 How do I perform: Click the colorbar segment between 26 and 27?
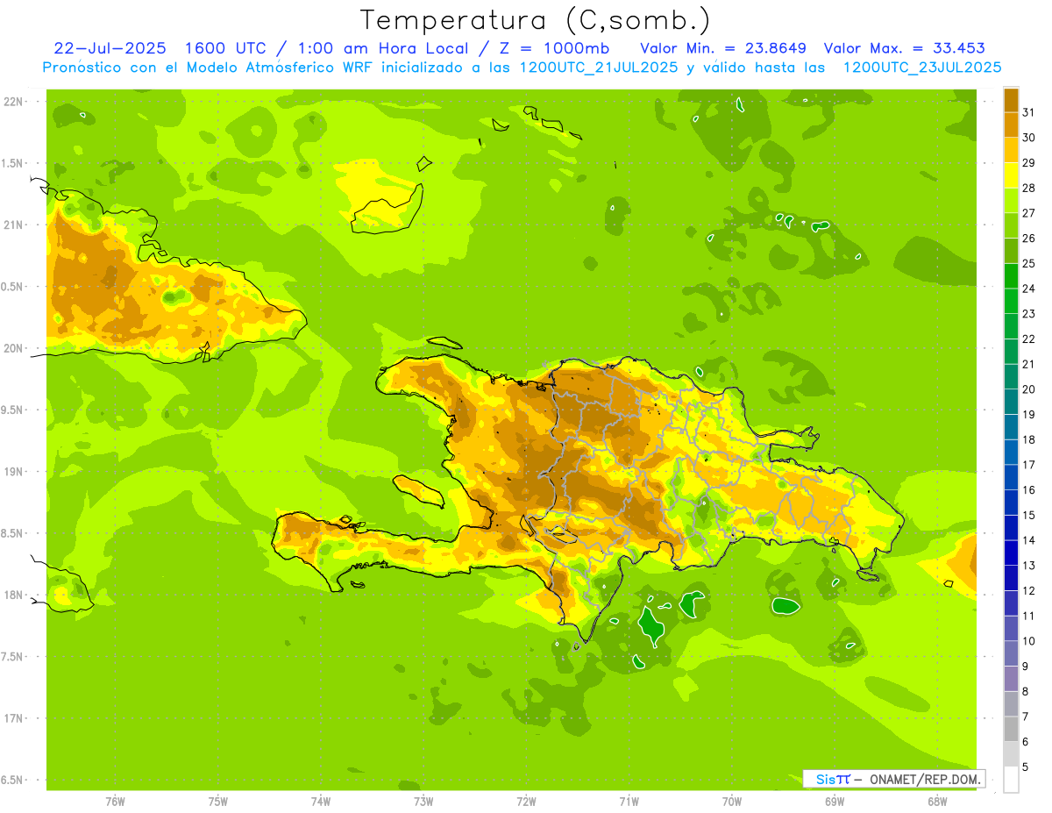click(1011, 225)
